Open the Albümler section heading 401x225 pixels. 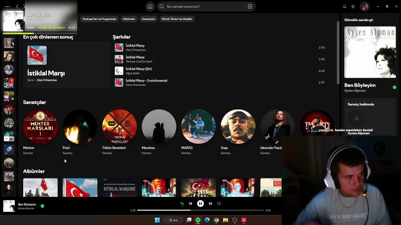[34, 171]
